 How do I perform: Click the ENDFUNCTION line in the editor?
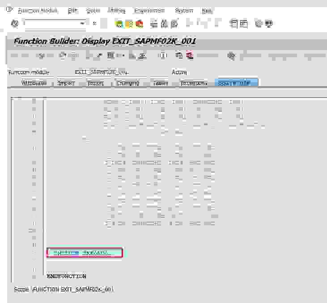66,276
